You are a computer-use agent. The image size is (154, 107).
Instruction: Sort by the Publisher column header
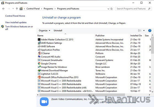click(x=112, y=36)
